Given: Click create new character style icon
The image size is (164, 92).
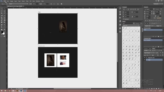Looking at the screenshot, I should click(158, 37).
